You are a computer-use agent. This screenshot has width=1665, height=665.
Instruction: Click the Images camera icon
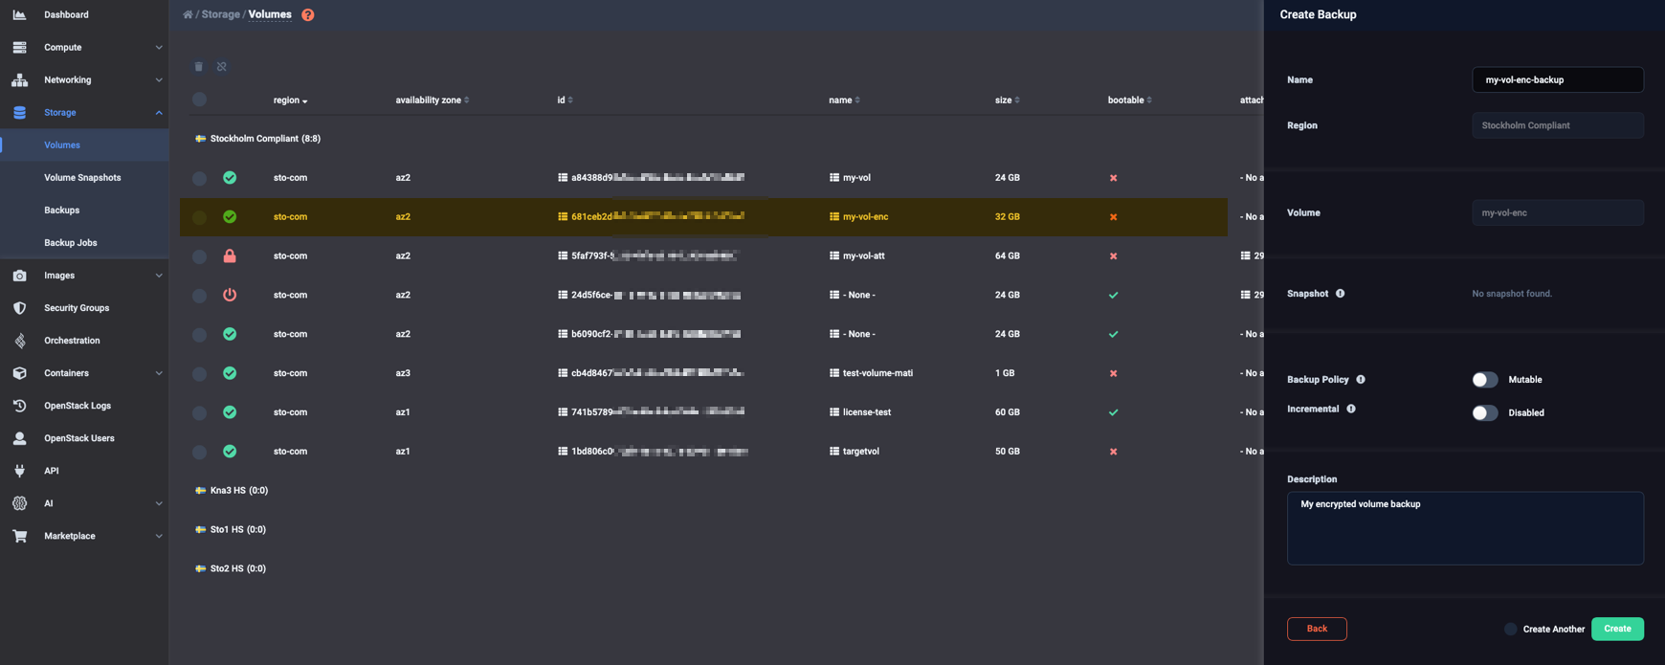(x=19, y=275)
